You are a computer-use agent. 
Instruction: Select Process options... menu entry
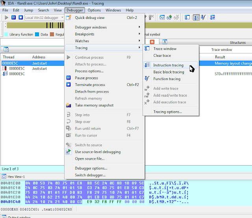(104, 71)
